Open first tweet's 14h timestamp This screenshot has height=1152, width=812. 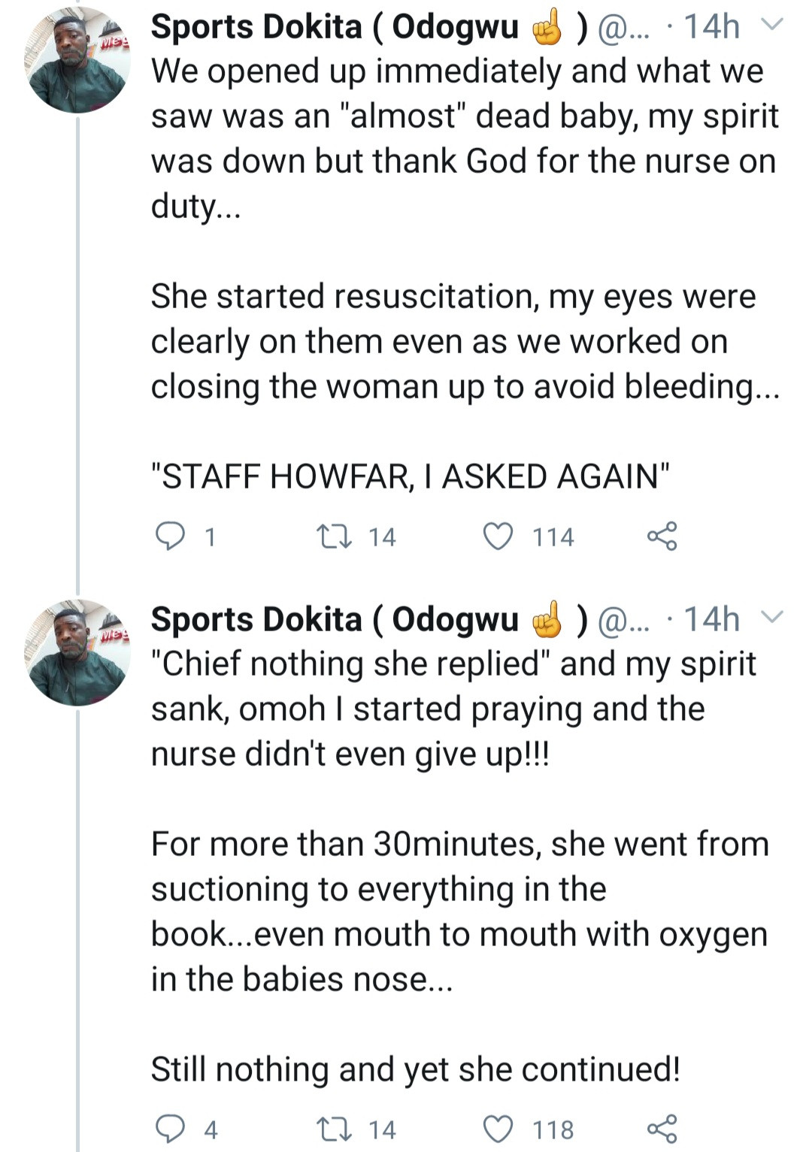[711, 27]
